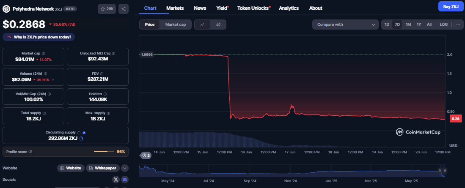Image resolution: width=465 pixels, height=188 pixels.
Task: Set chart range to 7D
Action: (x=397, y=25)
